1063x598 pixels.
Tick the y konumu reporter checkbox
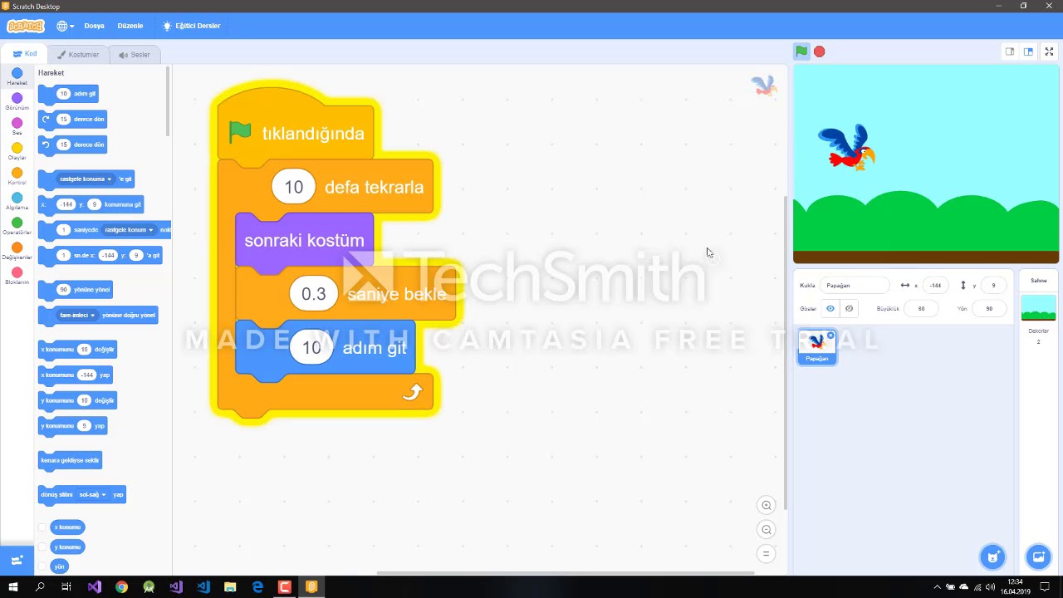tap(42, 547)
